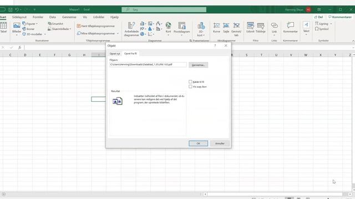Open the Tekst group button

coord(306,28)
